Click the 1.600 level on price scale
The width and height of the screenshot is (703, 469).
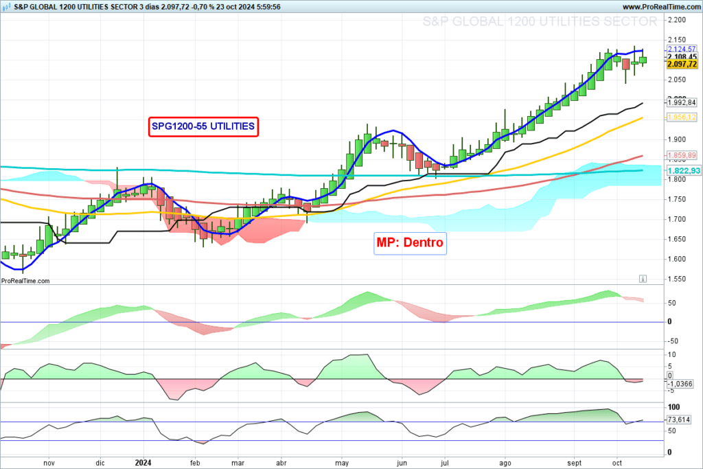click(x=676, y=259)
